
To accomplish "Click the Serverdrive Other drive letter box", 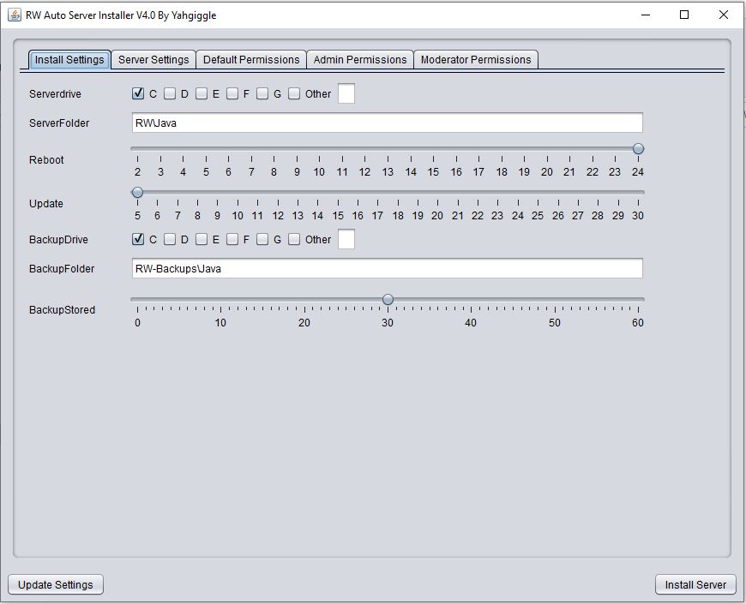I will click(x=346, y=94).
